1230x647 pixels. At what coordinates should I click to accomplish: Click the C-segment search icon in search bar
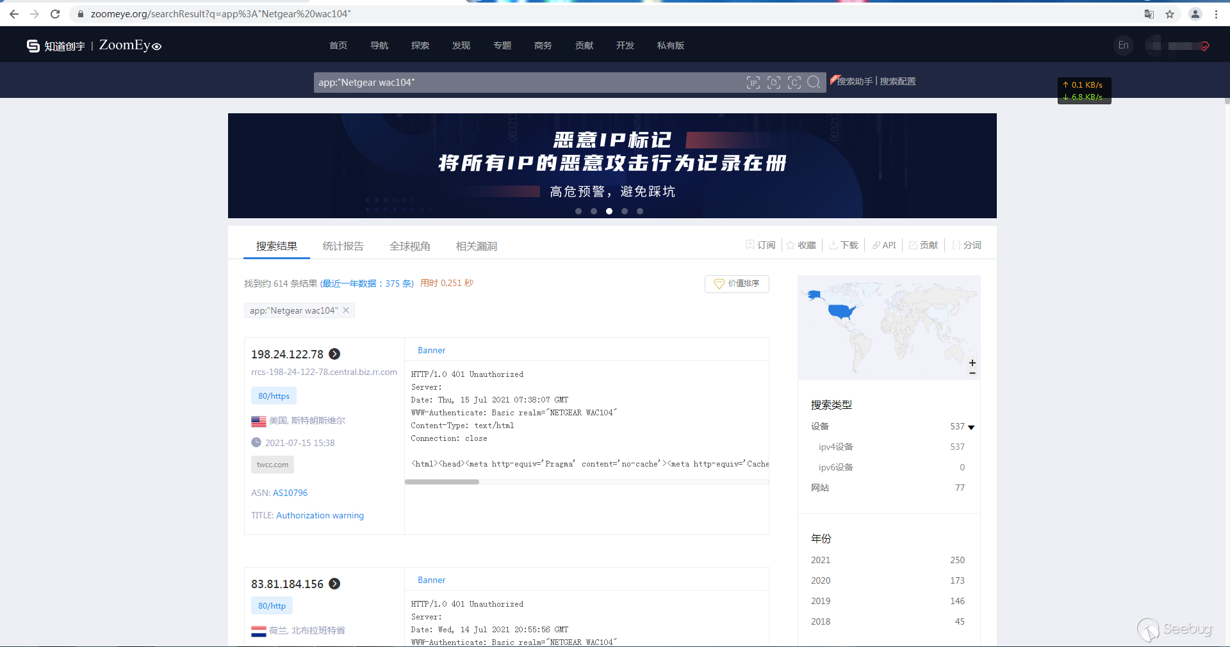point(794,83)
